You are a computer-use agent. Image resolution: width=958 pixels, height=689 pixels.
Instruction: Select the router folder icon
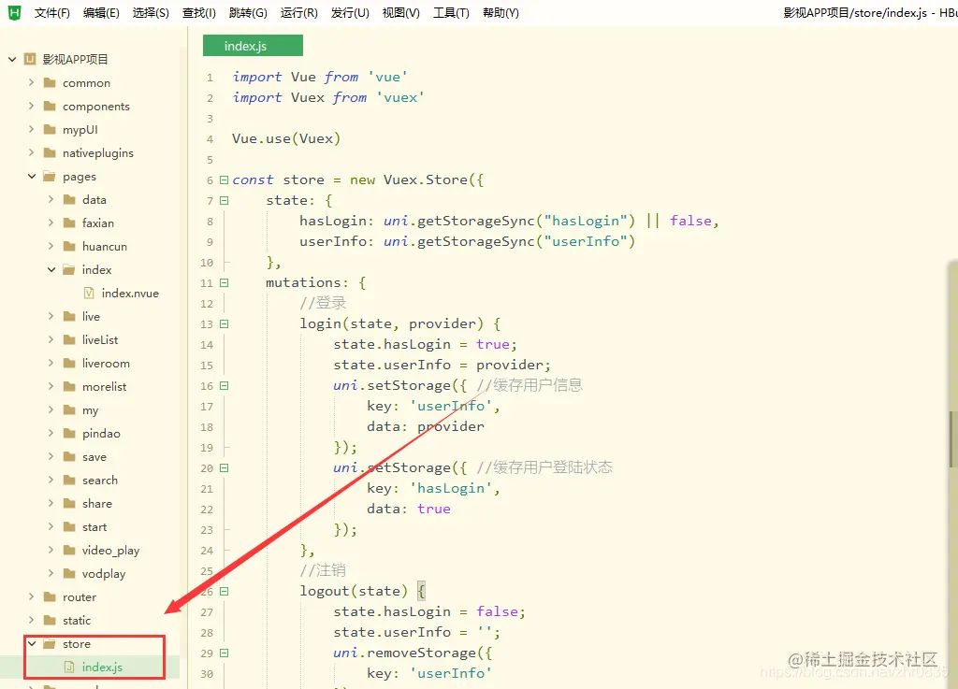[x=51, y=596]
